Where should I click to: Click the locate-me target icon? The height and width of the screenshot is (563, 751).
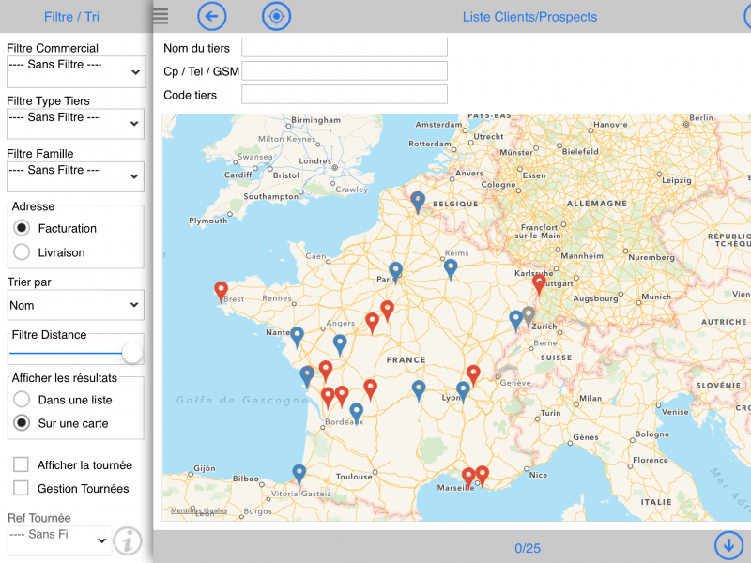pyautogui.click(x=276, y=16)
